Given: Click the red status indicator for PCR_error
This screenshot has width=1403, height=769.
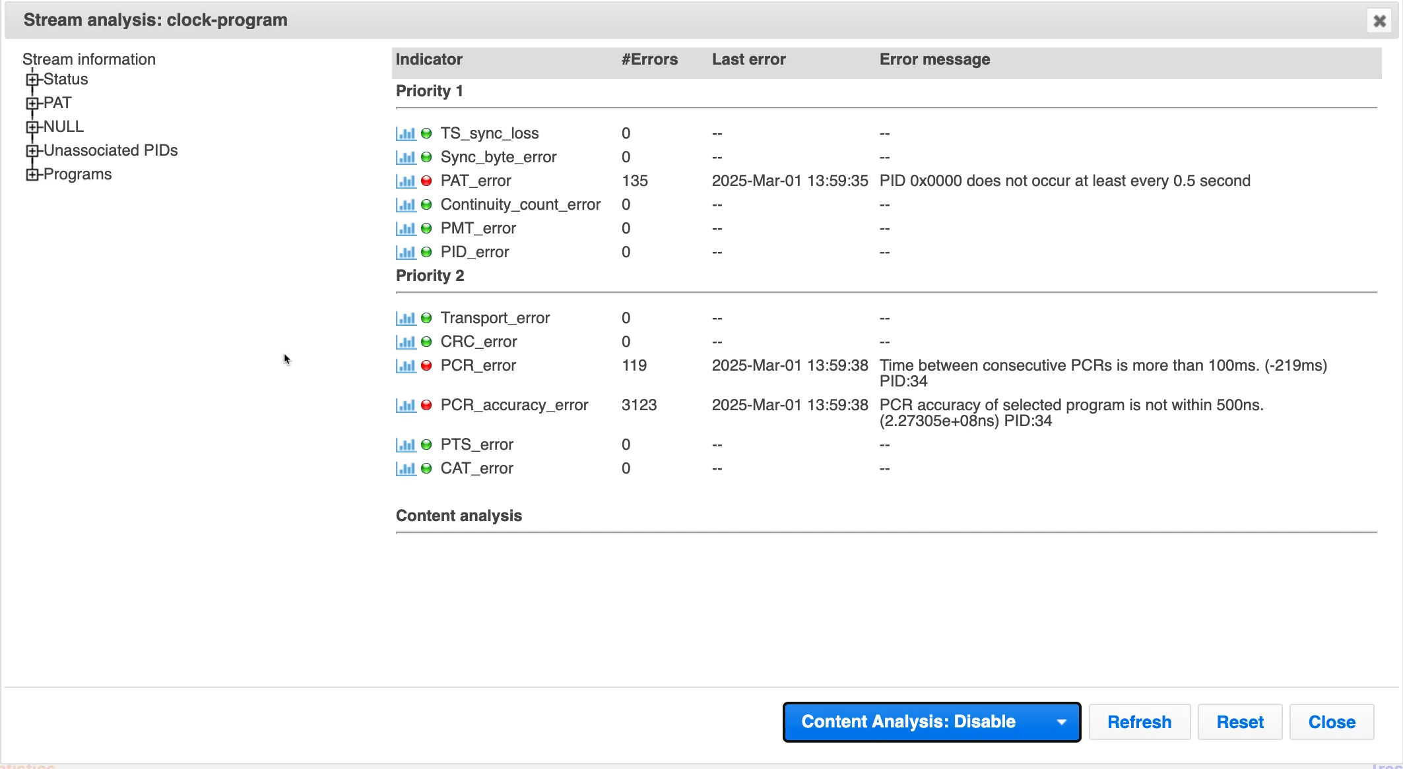Looking at the screenshot, I should [x=426, y=365].
